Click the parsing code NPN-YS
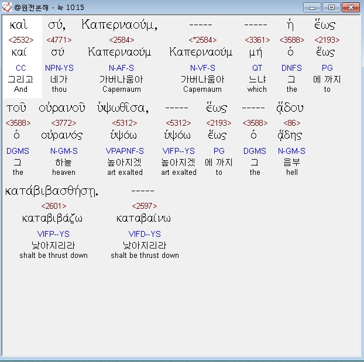Viewport: 364px width, 362px height. [59, 68]
